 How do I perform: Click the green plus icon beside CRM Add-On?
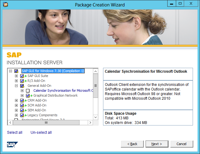click(26, 101)
